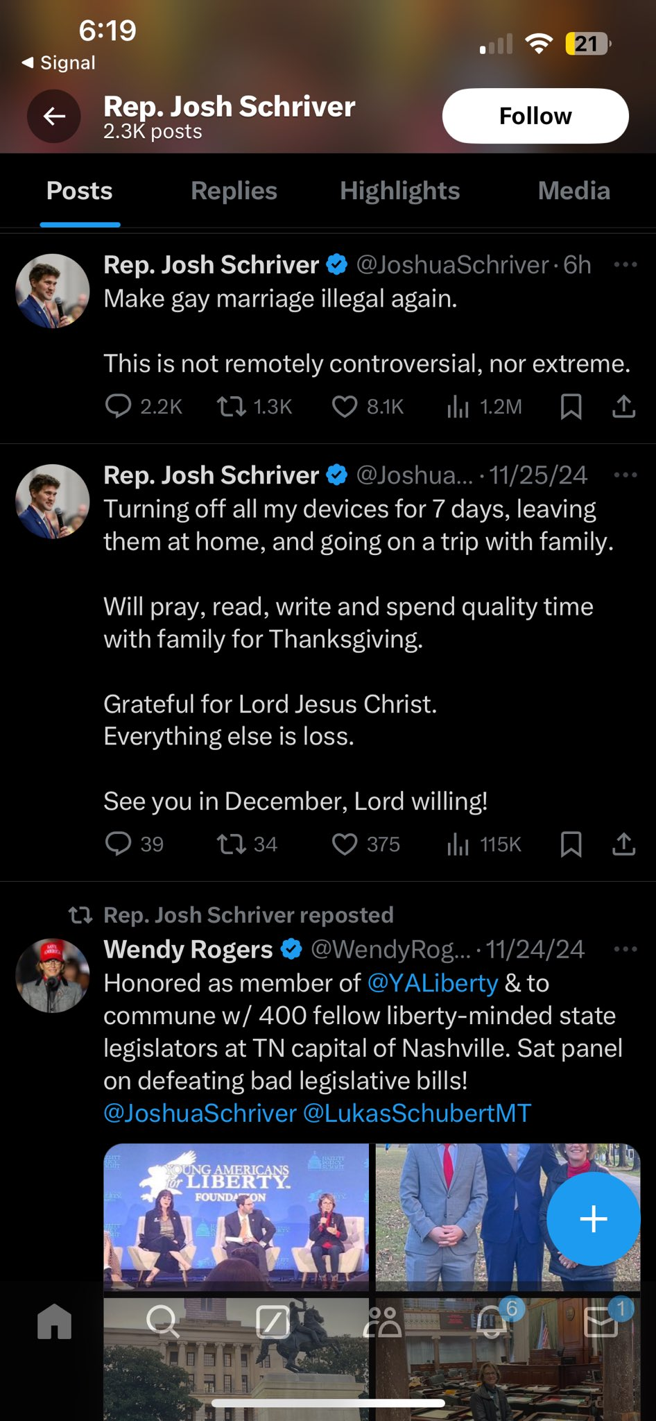Image resolution: width=656 pixels, height=1421 pixels.
Task: Follow Rep. Josh Schriver
Action: 535,116
